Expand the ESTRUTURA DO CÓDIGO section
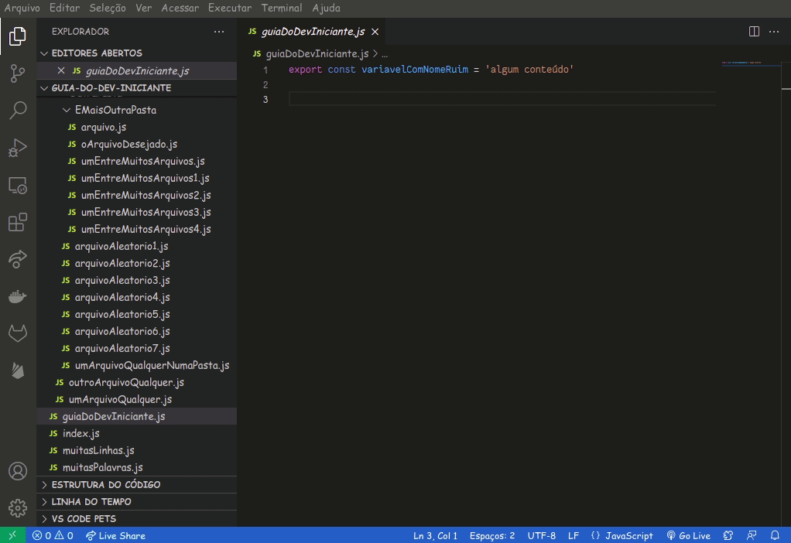The width and height of the screenshot is (791, 543). pyautogui.click(x=105, y=485)
